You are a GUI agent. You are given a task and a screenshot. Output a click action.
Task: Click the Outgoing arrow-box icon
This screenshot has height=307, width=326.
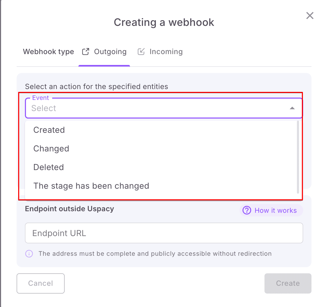pos(86,52)
